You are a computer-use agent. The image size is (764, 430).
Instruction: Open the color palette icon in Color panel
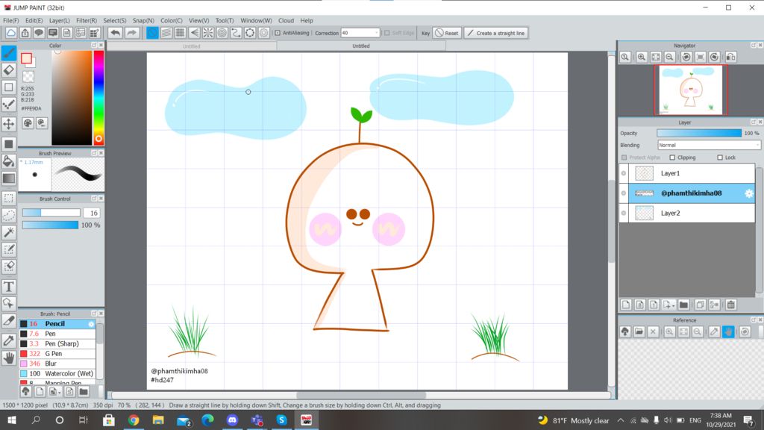click(x=28, y=123)
